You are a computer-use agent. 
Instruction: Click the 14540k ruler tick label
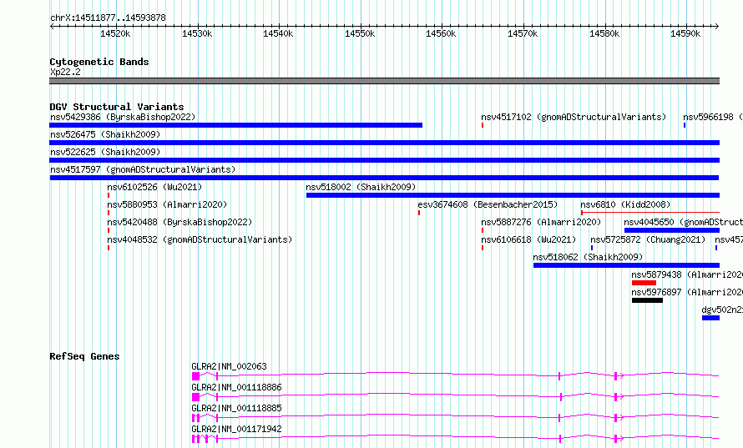(x=278, y=33)
